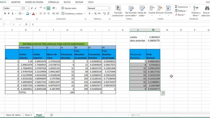Click horizontal scrollbar left arrow
210x118 pixels.
pos(133,115)
